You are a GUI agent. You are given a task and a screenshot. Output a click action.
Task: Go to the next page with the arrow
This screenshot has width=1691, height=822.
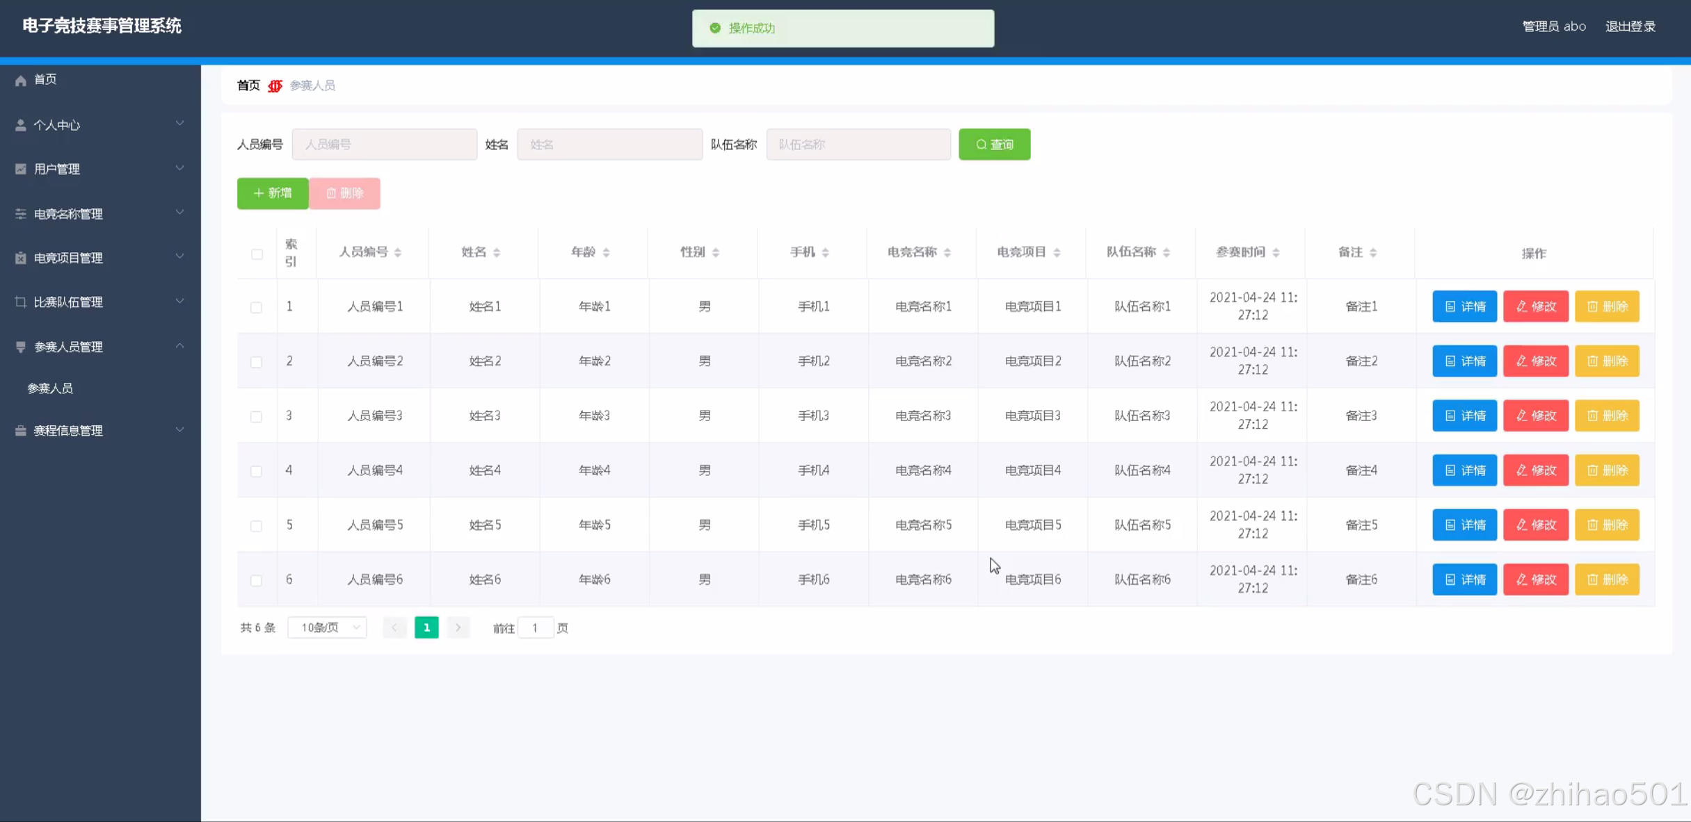pos(458,627)
